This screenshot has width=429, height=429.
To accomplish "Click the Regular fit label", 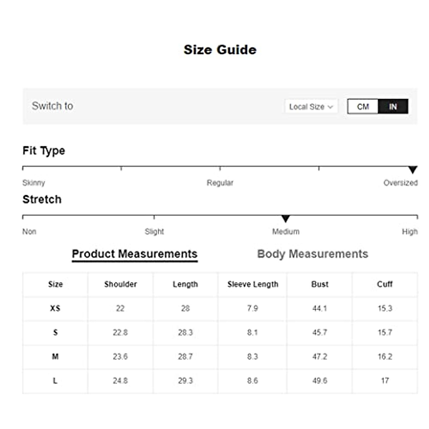I will tap(220, 183).
